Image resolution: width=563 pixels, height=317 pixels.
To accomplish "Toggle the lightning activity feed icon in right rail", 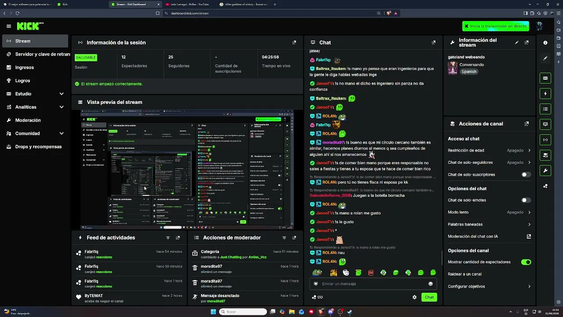I will click(x=545, y=94).
